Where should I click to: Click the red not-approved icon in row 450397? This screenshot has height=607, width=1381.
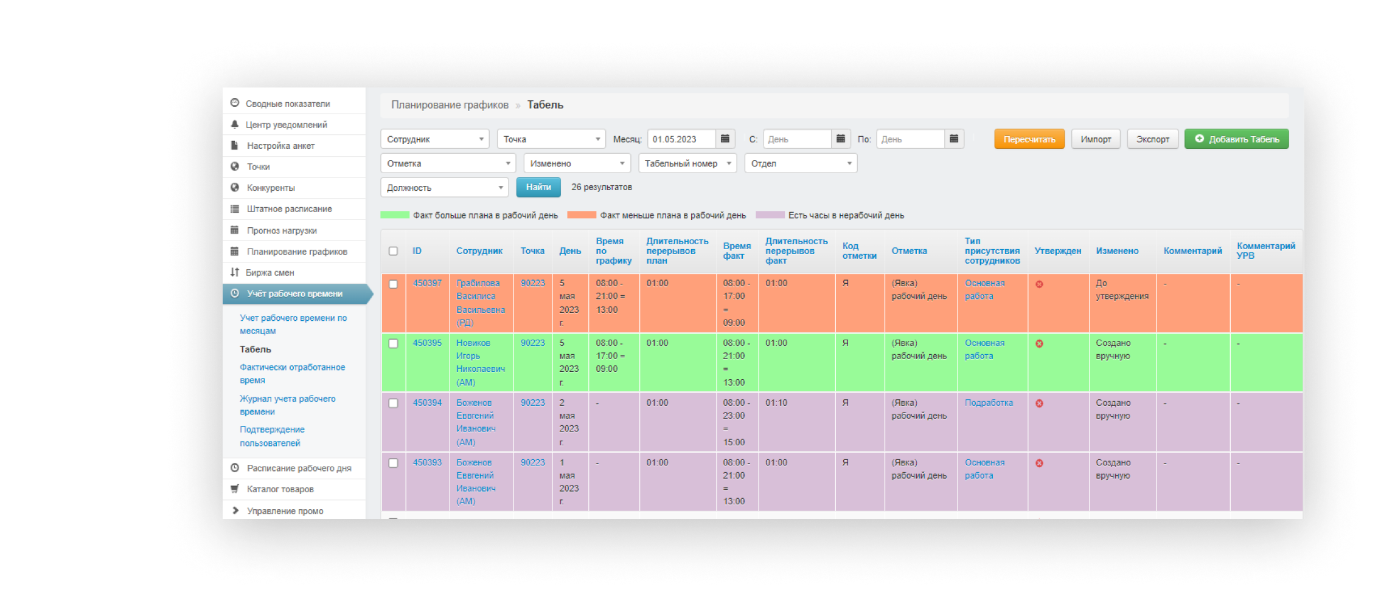tap(1039, 284)
